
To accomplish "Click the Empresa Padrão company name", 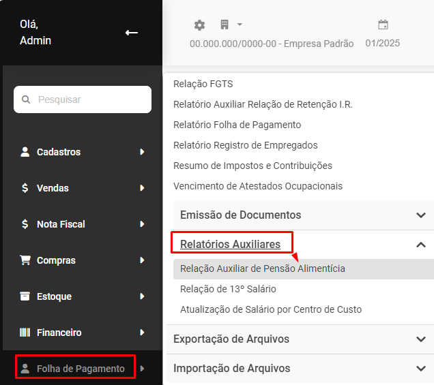I will coord(319,44).
